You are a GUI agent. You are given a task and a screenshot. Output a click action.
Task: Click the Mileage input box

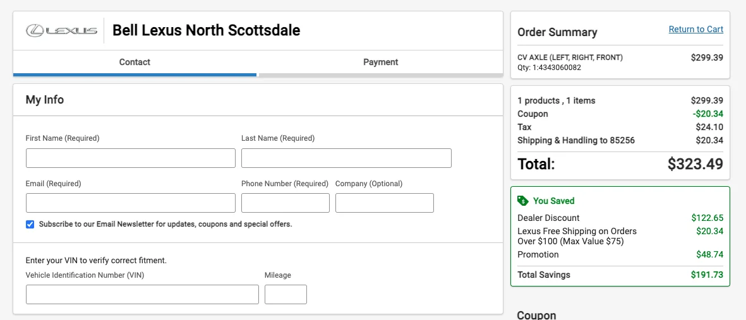tap(286, 294)
